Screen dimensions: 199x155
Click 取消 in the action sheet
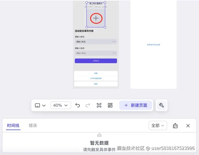click(96, 84)
